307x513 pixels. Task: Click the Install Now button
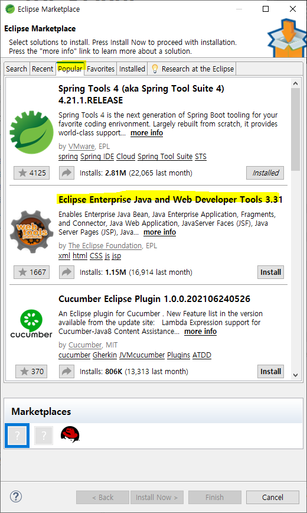pyautogui.click(x=156, y=497)
